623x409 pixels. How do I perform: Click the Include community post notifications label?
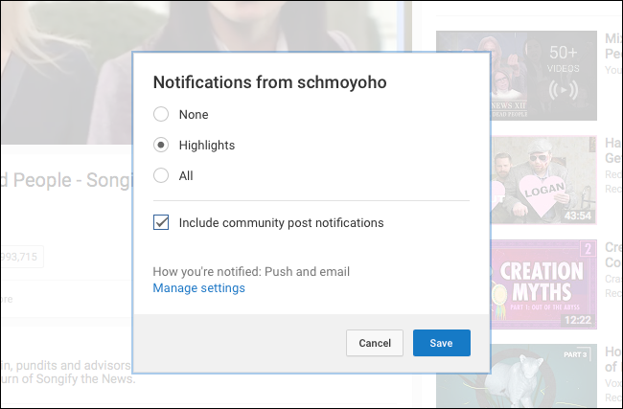(x=281, y=223)
